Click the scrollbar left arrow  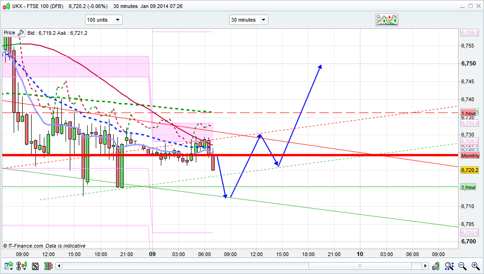tap(59, 266)
